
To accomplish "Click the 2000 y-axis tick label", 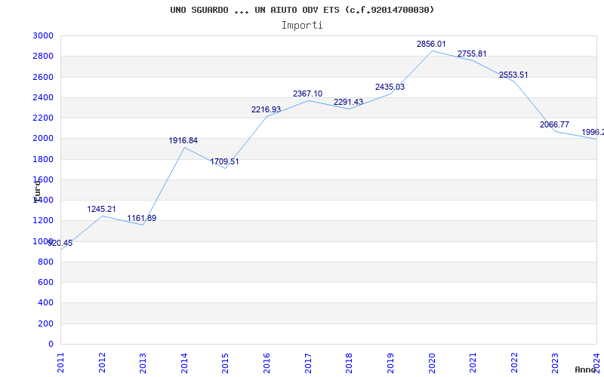I will 43,139.
